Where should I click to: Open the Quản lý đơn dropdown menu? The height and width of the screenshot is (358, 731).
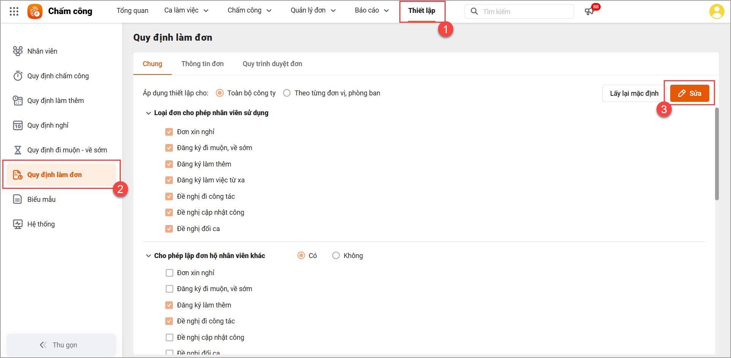(313, 10)
